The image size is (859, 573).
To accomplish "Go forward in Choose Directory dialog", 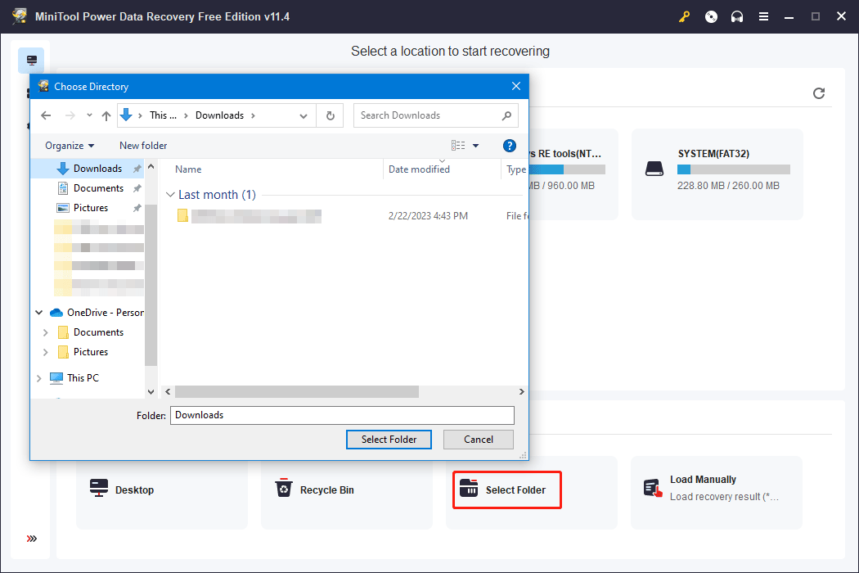I will tap(70, 115).
